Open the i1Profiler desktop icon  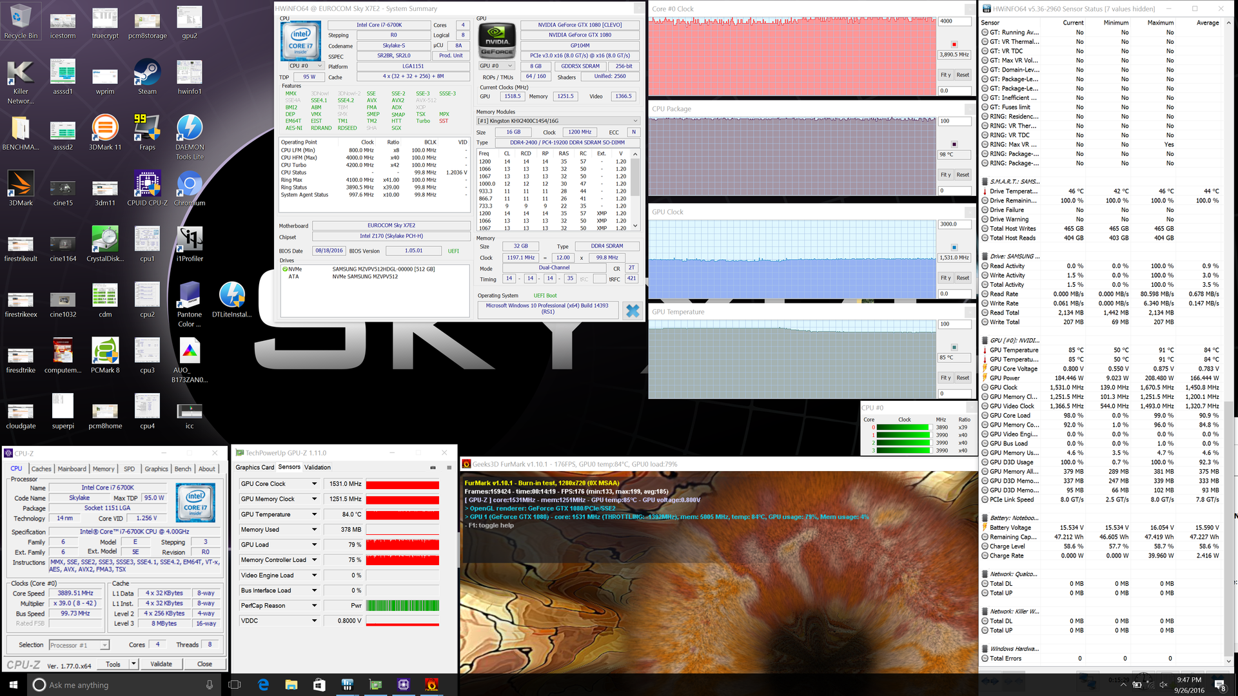pos(190,244)
